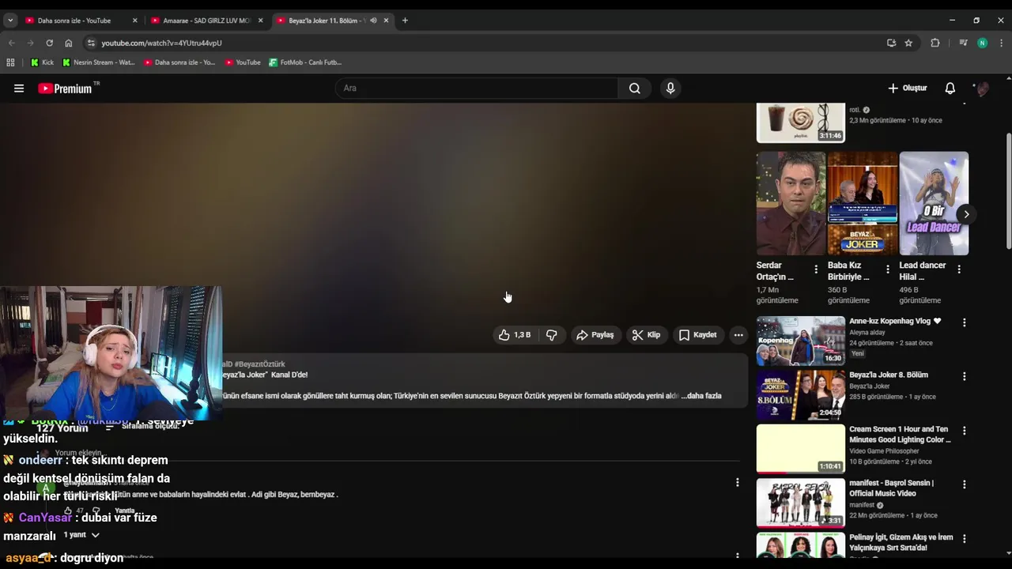Bookmark this page with star icon
Image resolution: width=1012 pixels, height=569 pixels.
(908, 43)
